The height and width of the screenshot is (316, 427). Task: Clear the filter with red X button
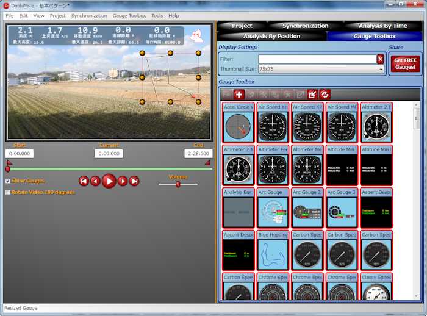tap(380, 59)
